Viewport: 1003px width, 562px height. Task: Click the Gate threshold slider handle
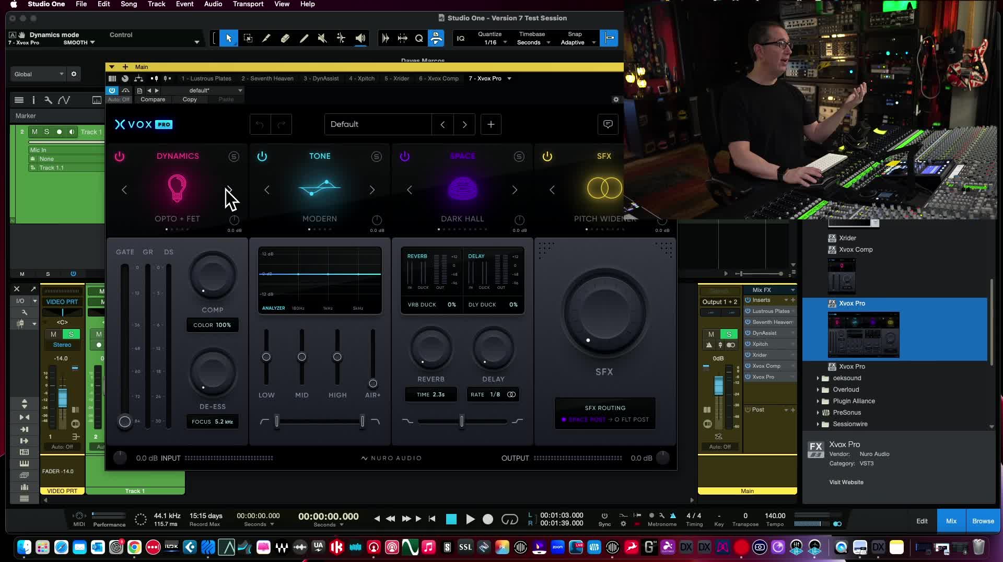coord(125,421)
